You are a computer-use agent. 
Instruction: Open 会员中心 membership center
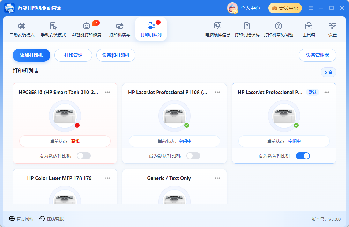click(x=285, y=8)
